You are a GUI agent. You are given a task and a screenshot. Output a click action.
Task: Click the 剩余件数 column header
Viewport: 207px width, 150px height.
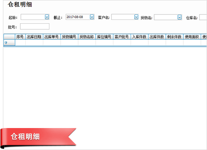point(175,37)
